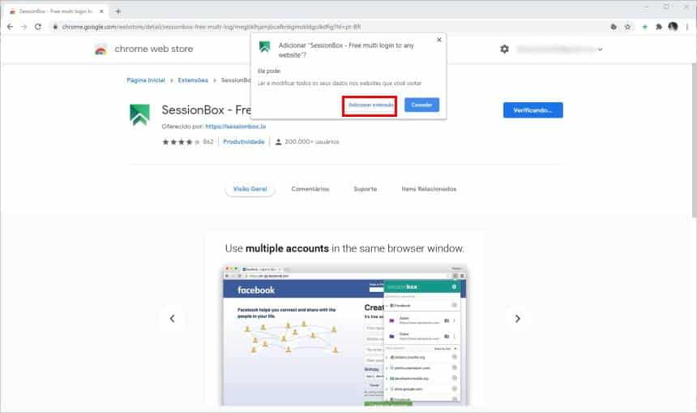Open the Web Store settings gear
This screenshot has width=697, height=413.
click(505, 49)
